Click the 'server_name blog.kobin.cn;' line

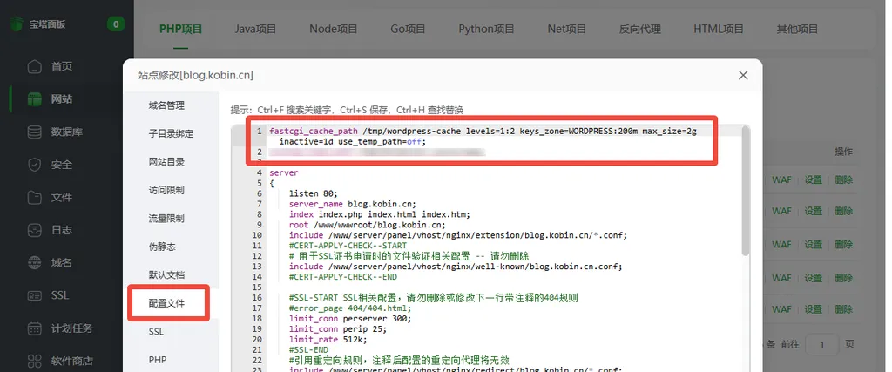click(353, 204)
